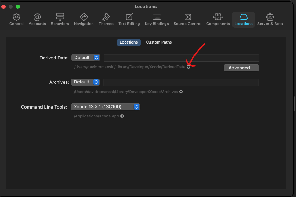The width and height of the screenshot is (296, 197).
Task: Expand the Archives location dropdown
Action: pos(86,82)
